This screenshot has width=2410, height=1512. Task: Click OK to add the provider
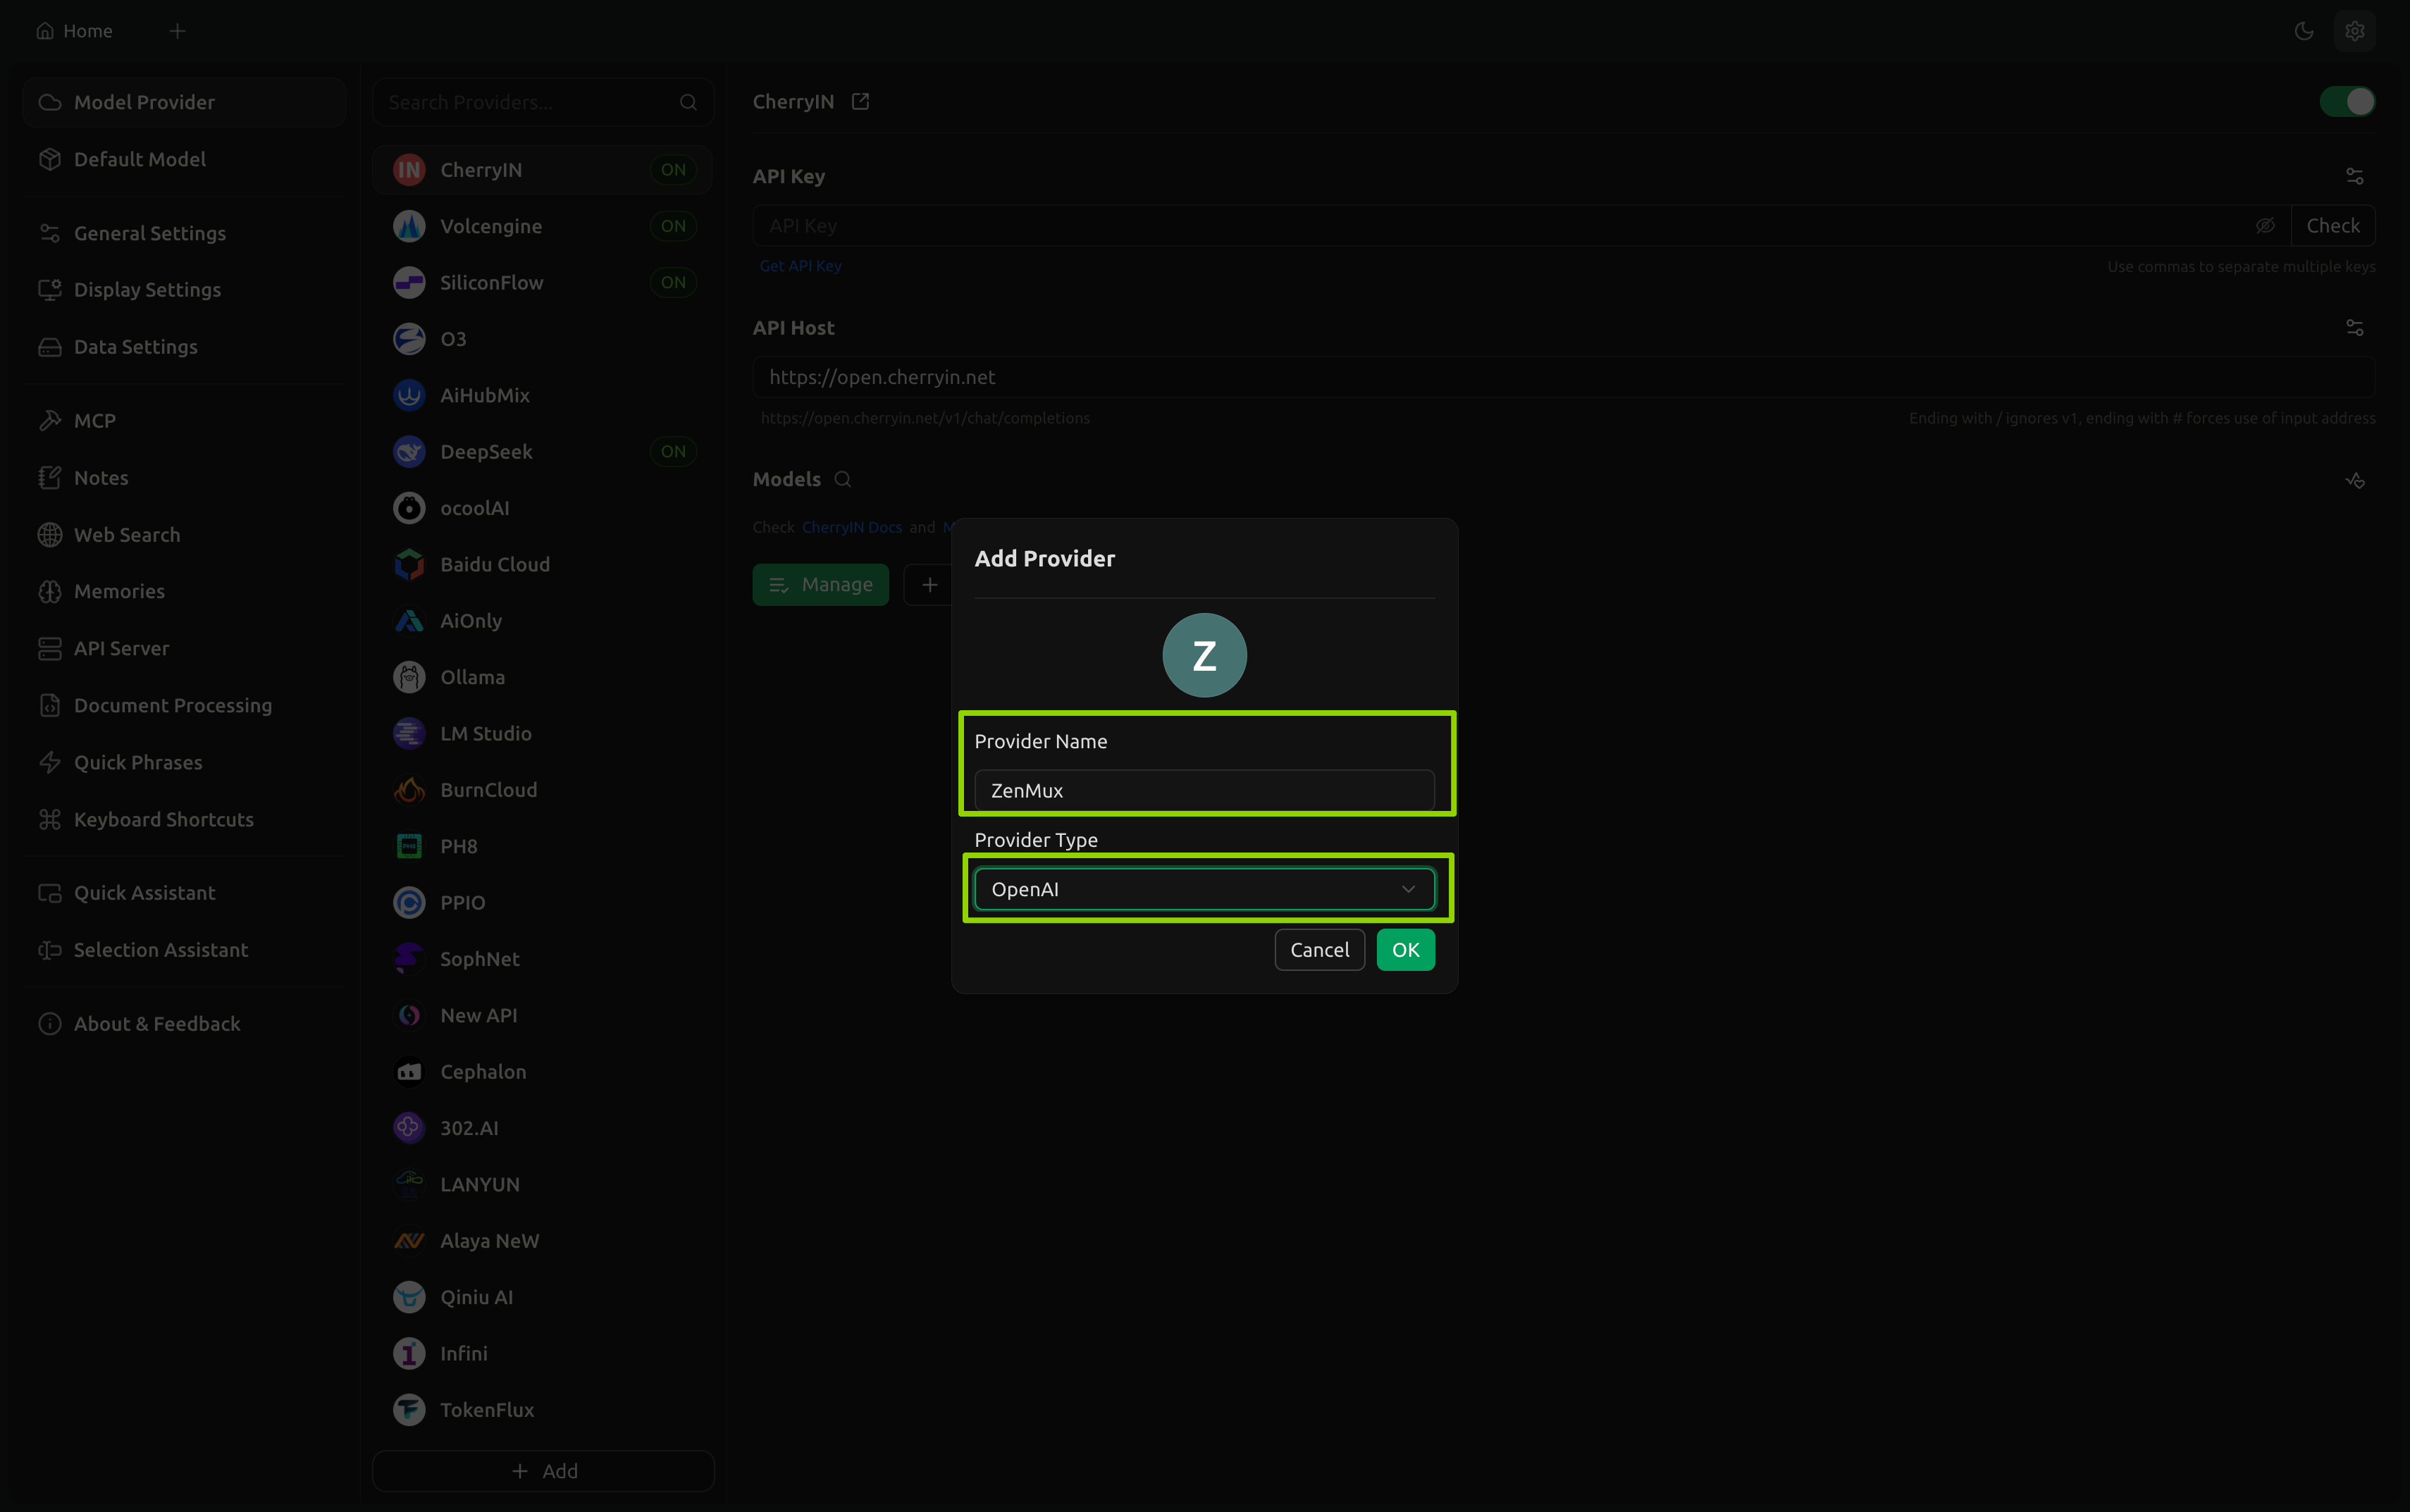1405,950
